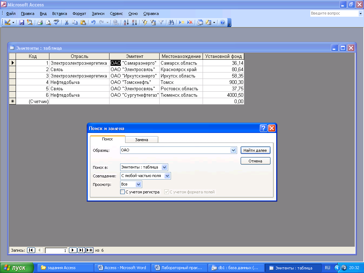Open the Формат menu
Image resolution: width=364 pixels, height=273 pixels.
tap(79, 14)
